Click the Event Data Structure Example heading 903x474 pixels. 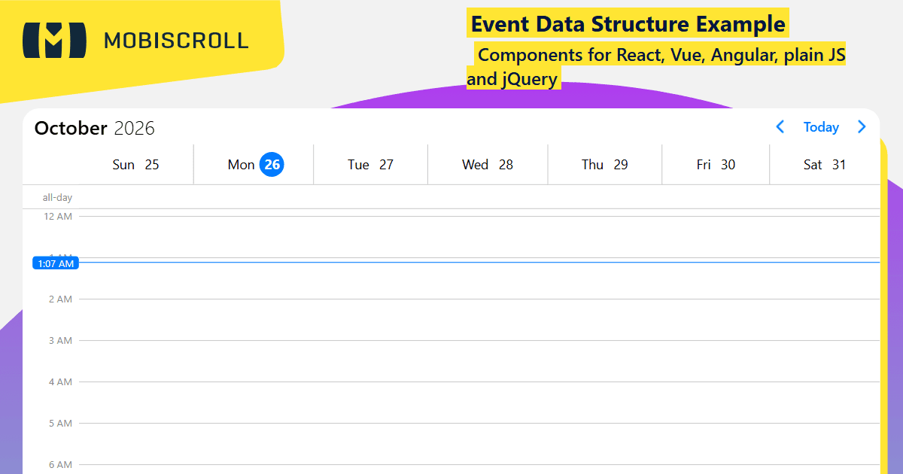628,24
